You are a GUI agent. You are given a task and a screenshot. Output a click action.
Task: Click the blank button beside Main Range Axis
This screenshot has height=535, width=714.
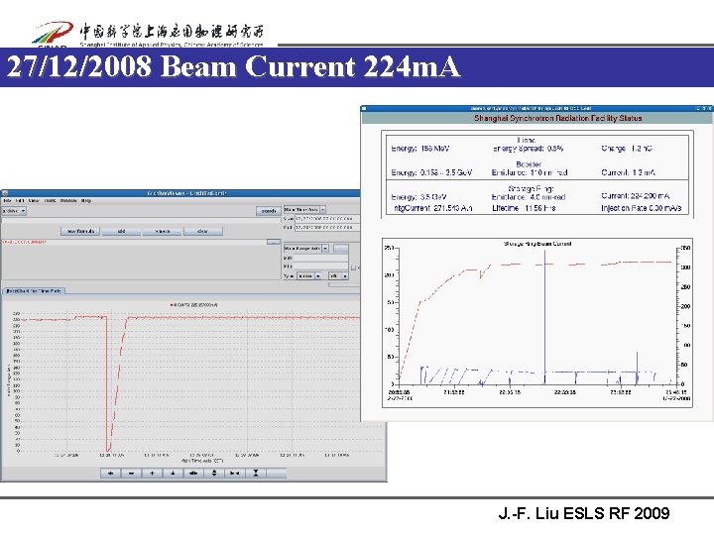pyautogui.click(x=340, y=249)
